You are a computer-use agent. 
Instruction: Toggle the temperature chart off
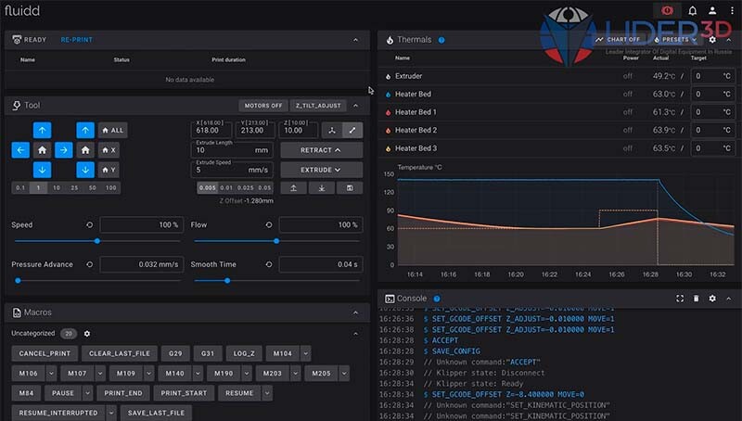[x=618, y=40]
